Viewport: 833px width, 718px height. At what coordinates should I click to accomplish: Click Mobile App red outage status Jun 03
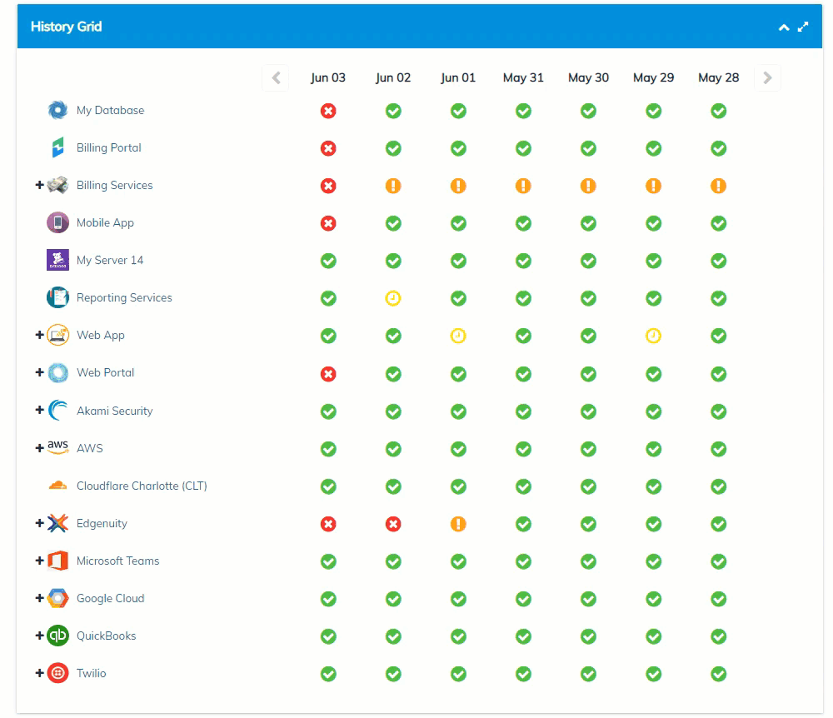click(x=328, y=223)
